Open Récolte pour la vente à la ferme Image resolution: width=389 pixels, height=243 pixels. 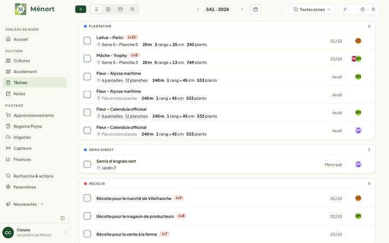pyautogui.click(x=126, y=234)
